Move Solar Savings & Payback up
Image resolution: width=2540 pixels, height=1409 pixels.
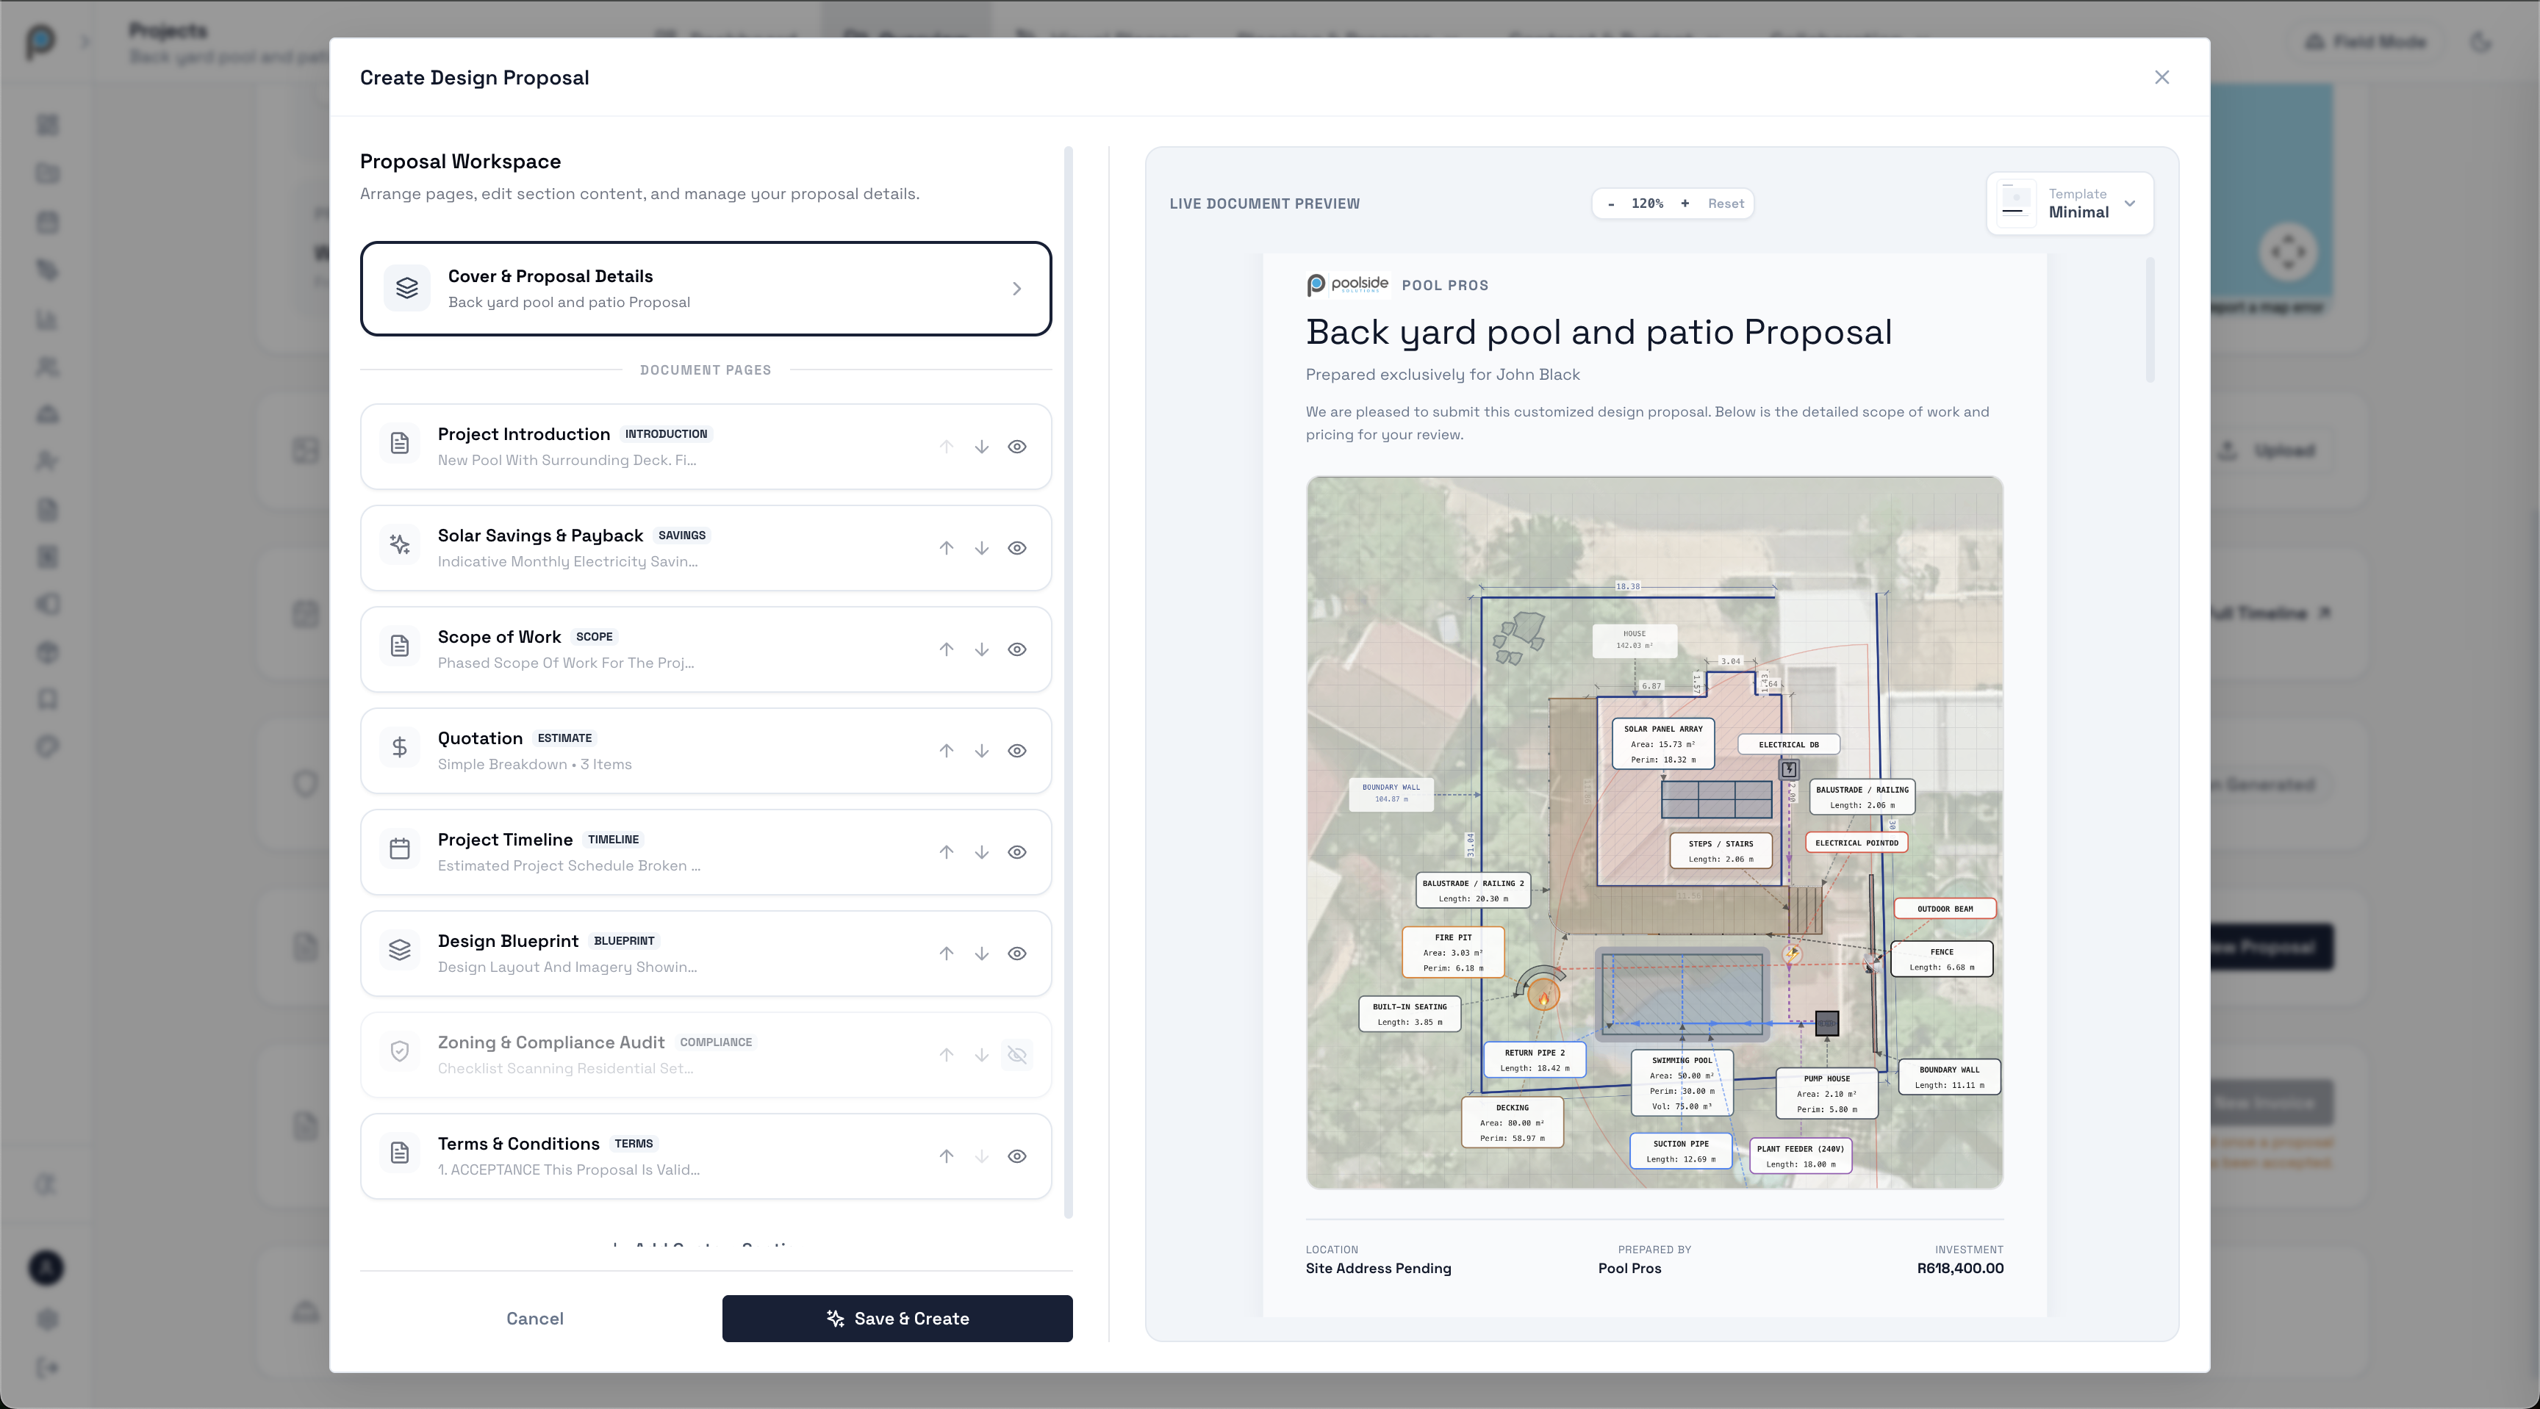947,548
